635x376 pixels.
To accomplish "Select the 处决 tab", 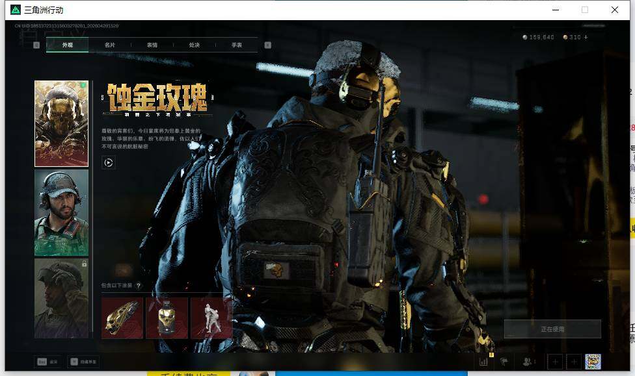I will [195, 45].
